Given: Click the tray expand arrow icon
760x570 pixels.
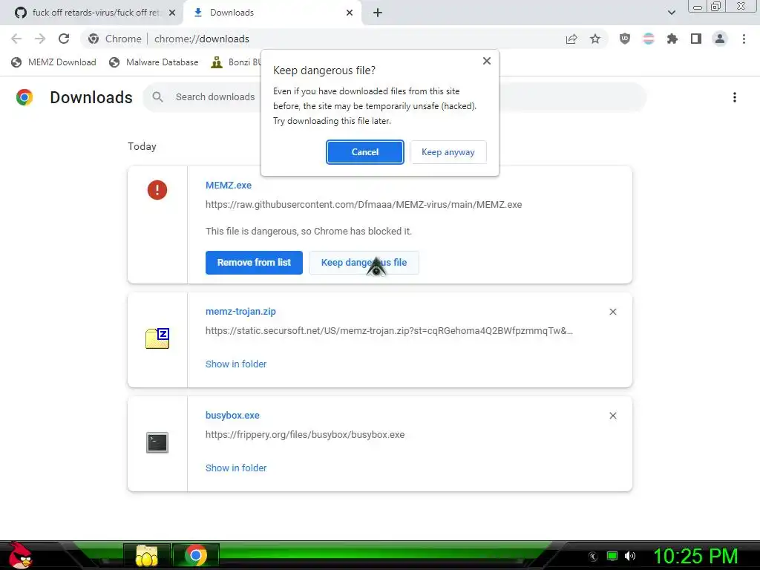Looking at the screenshot, I should [593, 557].
